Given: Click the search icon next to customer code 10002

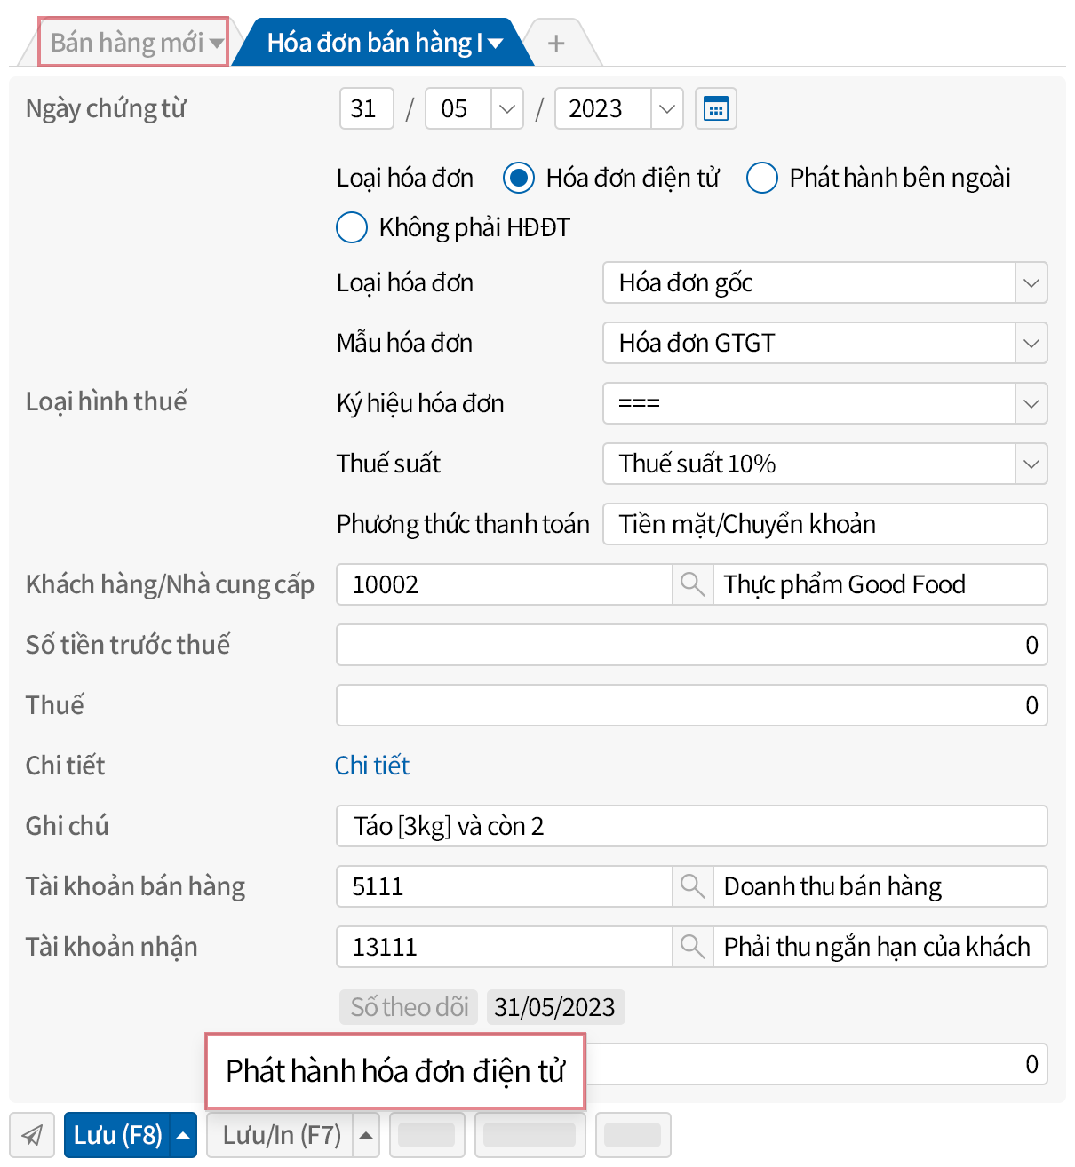Looking at the screenshot, I should coord(692,584).
